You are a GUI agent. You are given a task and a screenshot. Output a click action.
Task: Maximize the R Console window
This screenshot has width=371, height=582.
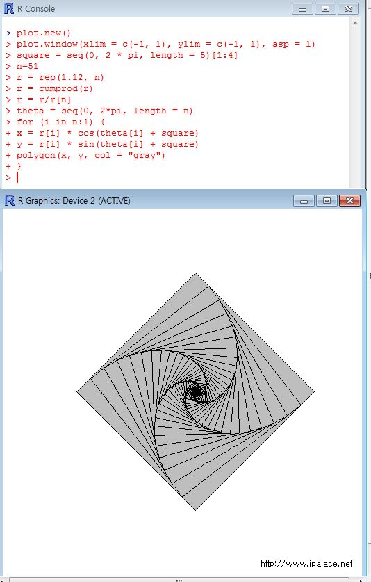pos(325,8)
